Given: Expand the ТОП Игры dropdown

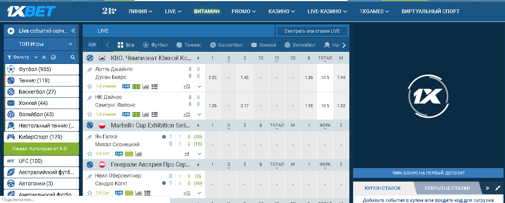Looking at the screenshot, I should tap(41, 44).
